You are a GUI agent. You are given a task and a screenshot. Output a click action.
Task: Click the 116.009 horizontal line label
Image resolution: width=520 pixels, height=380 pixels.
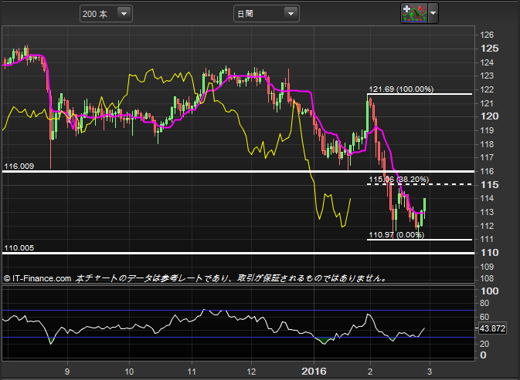click(x=19, y=166)
